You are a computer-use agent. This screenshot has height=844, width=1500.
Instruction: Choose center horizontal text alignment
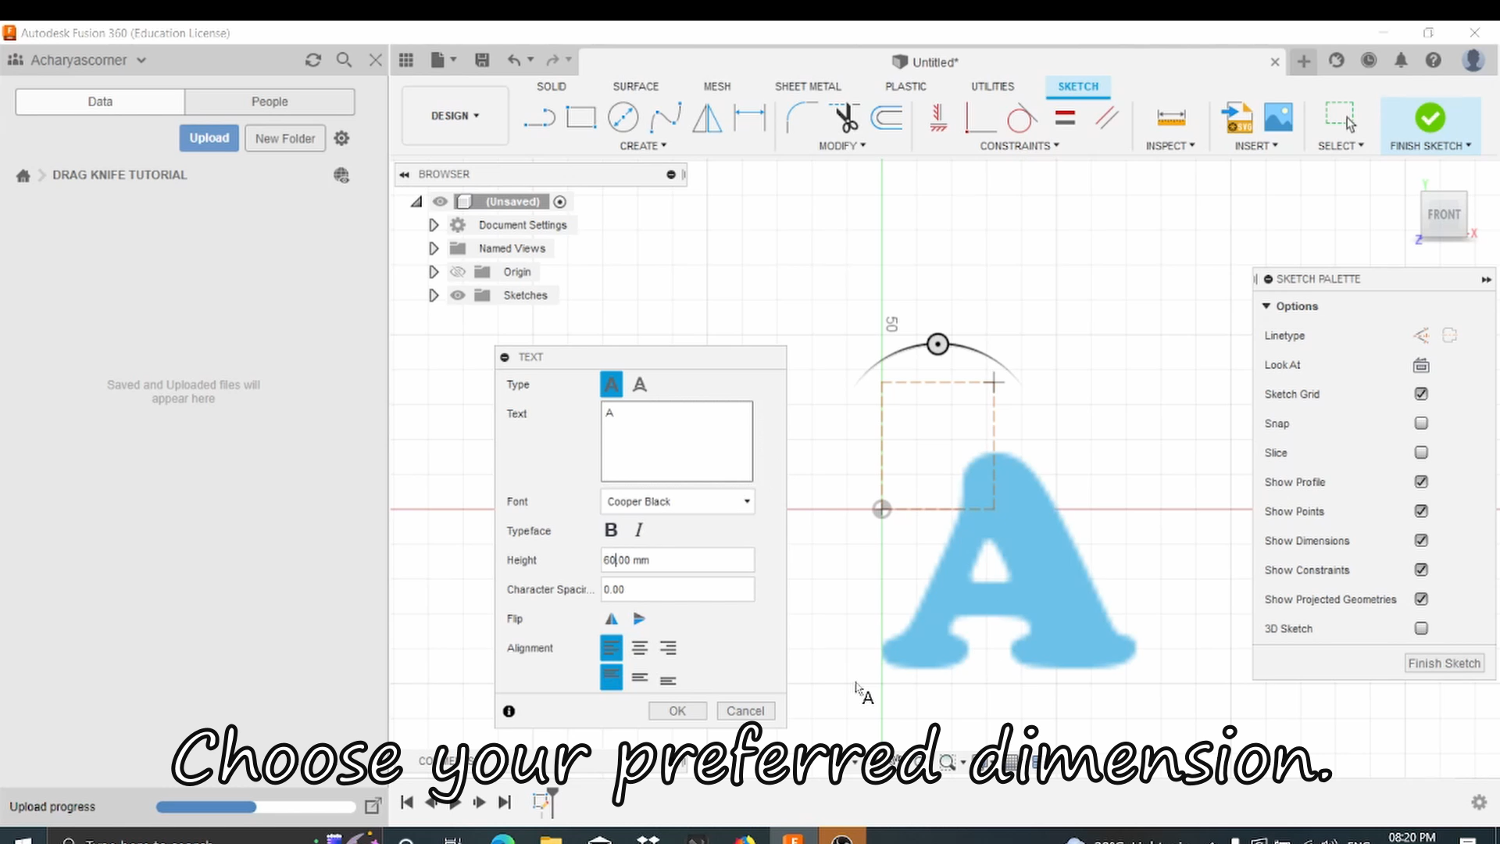point(640,648)
